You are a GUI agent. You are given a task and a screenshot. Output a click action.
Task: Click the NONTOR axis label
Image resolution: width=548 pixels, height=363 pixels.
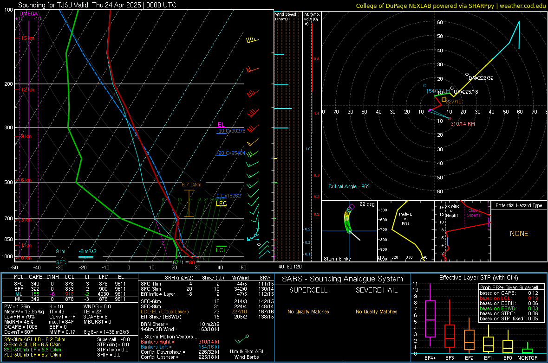(528, 358)
